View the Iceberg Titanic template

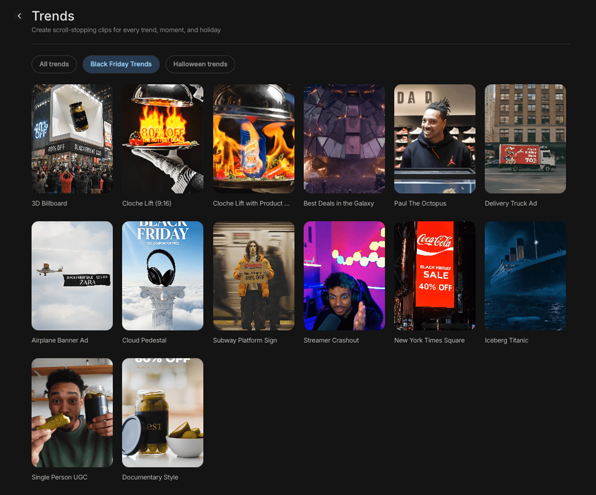(x=525, y=276)
